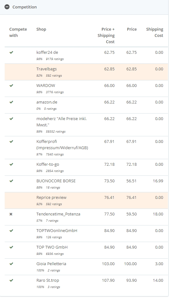Viewport: 172px width, 298px height.
Task: Open the Travelbags shop row
Action: click(x=86, y=72)
